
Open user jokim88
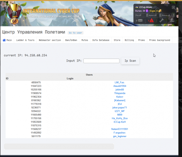pyautogui.click(x=120, y=90)
